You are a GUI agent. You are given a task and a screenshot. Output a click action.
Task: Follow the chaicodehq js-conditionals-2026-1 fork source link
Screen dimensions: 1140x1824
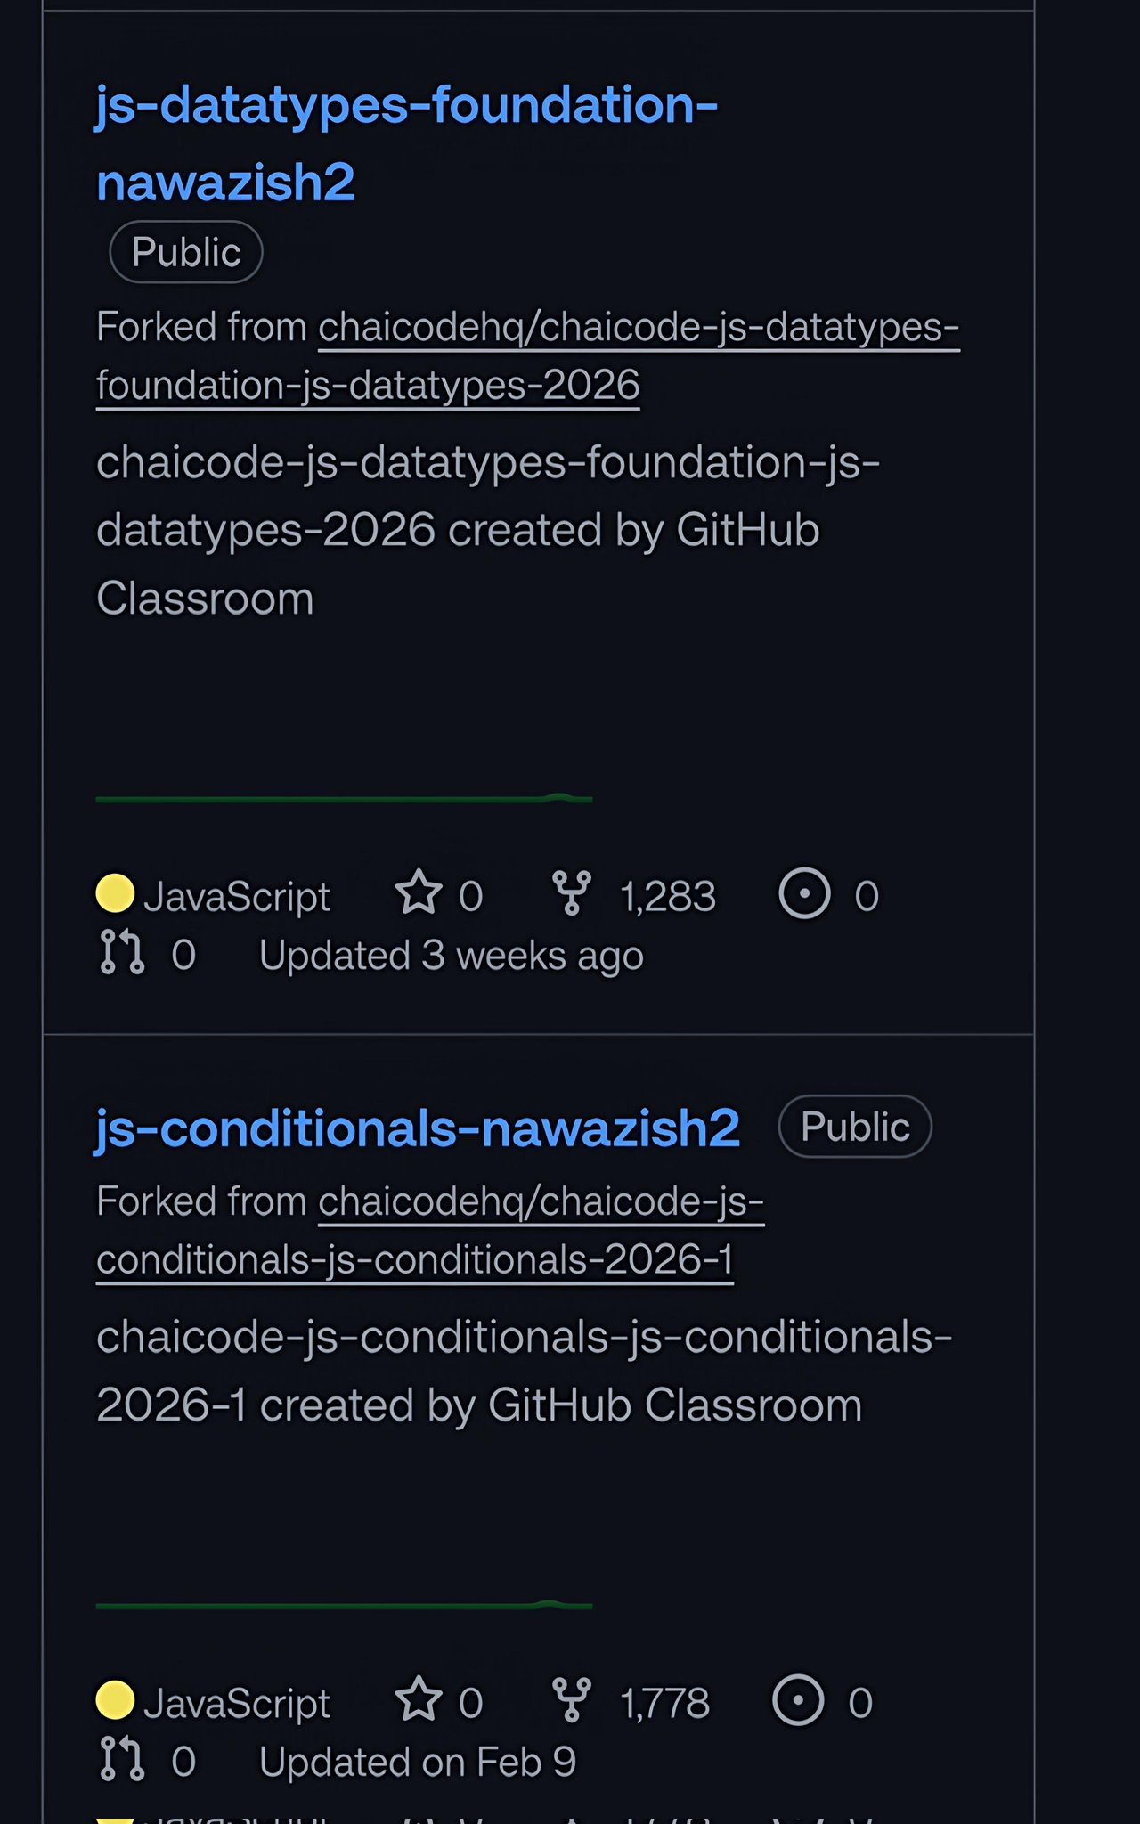[x=541, y=1202]
